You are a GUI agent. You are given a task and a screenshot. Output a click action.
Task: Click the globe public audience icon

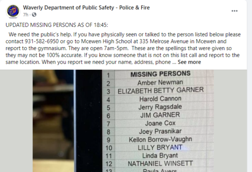(34, 15)
